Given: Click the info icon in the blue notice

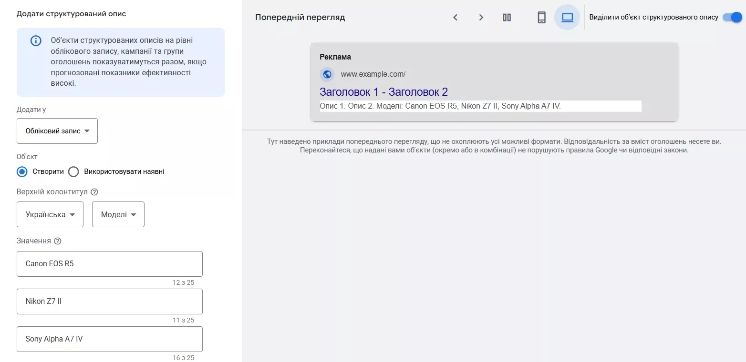Looking at the screenshot, I should tap(36, 40).
